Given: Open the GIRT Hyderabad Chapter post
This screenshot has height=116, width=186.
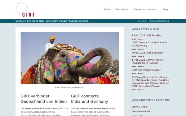Looking at the screenshot, I should tap(146, 70).
